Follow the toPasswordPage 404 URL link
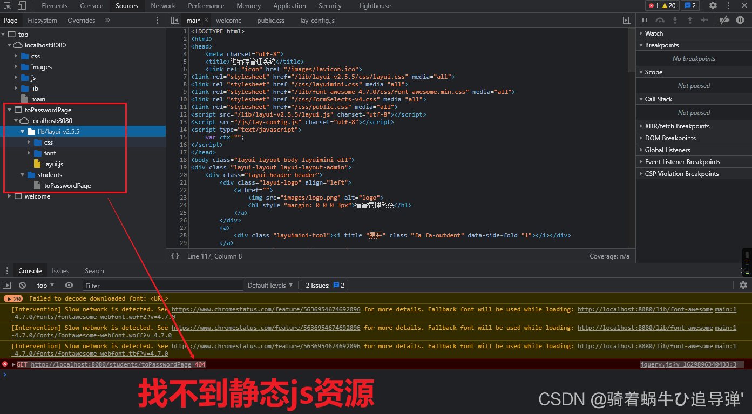752x414 pixels. pyautogui.click(x=111, y=365)
